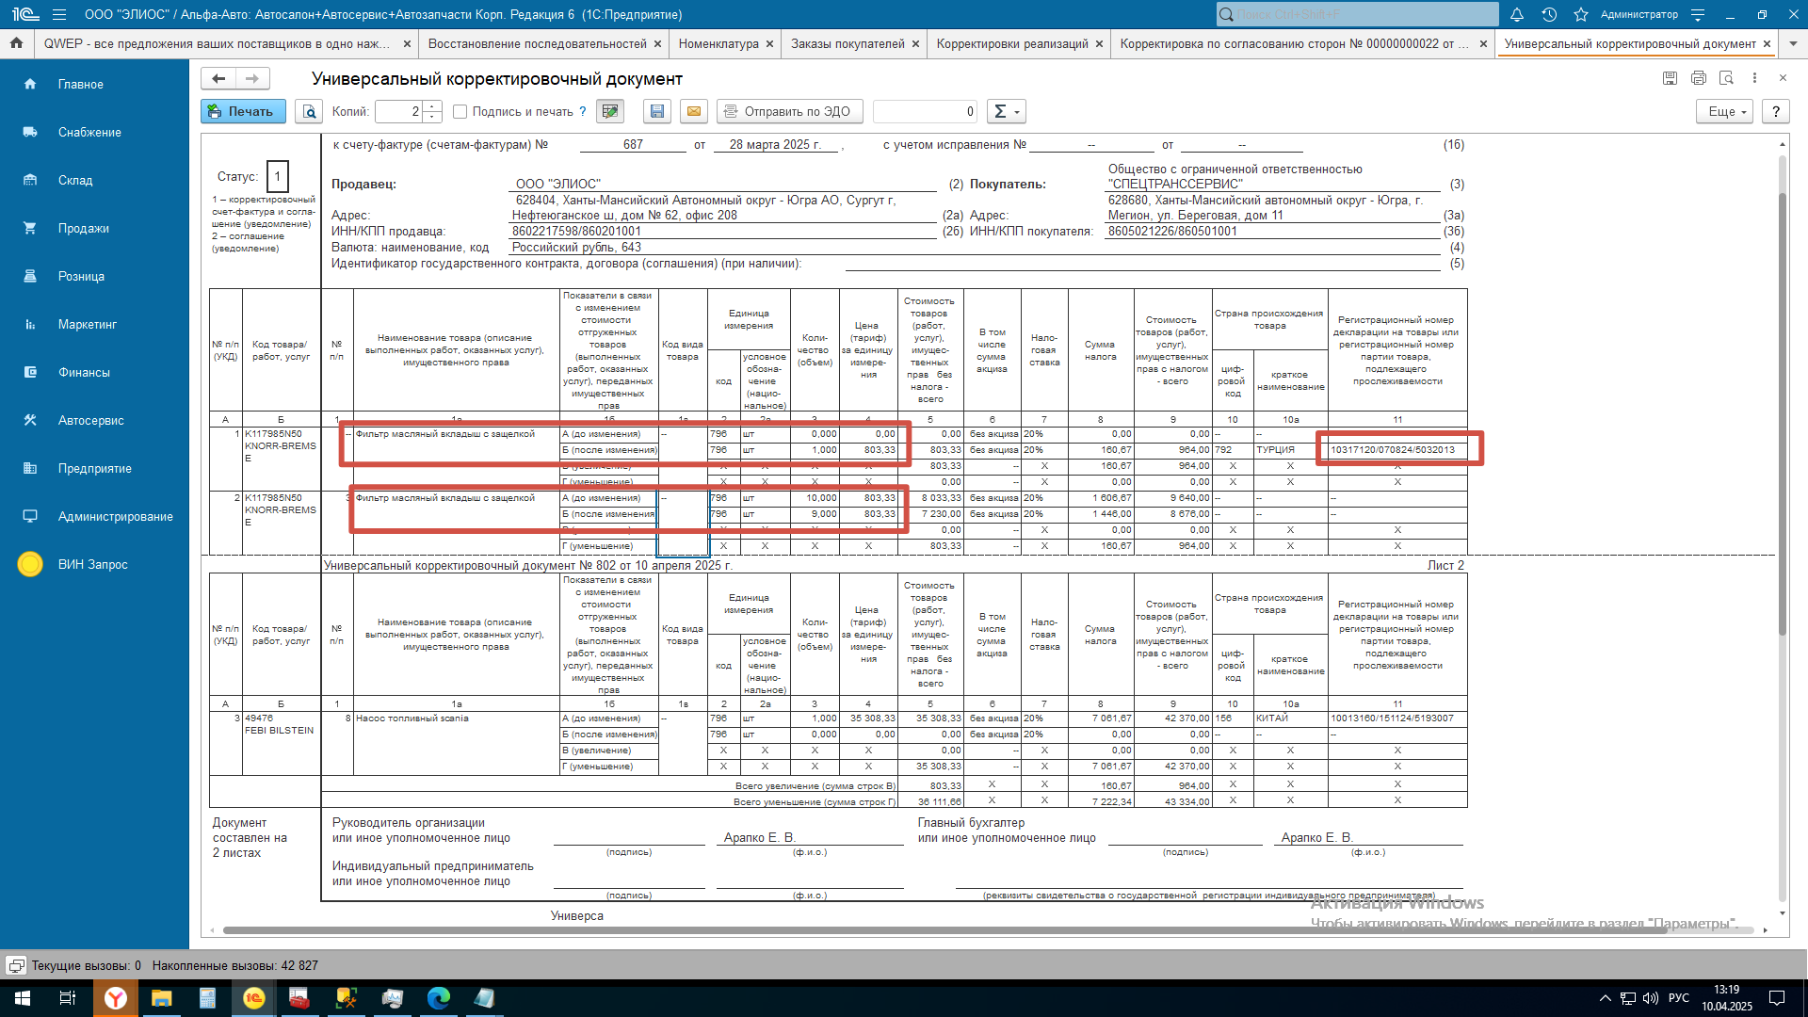Open Task View on taskbar
Image resolution: width=1808 pixels, height=1017 pixels.
[68, 998]
